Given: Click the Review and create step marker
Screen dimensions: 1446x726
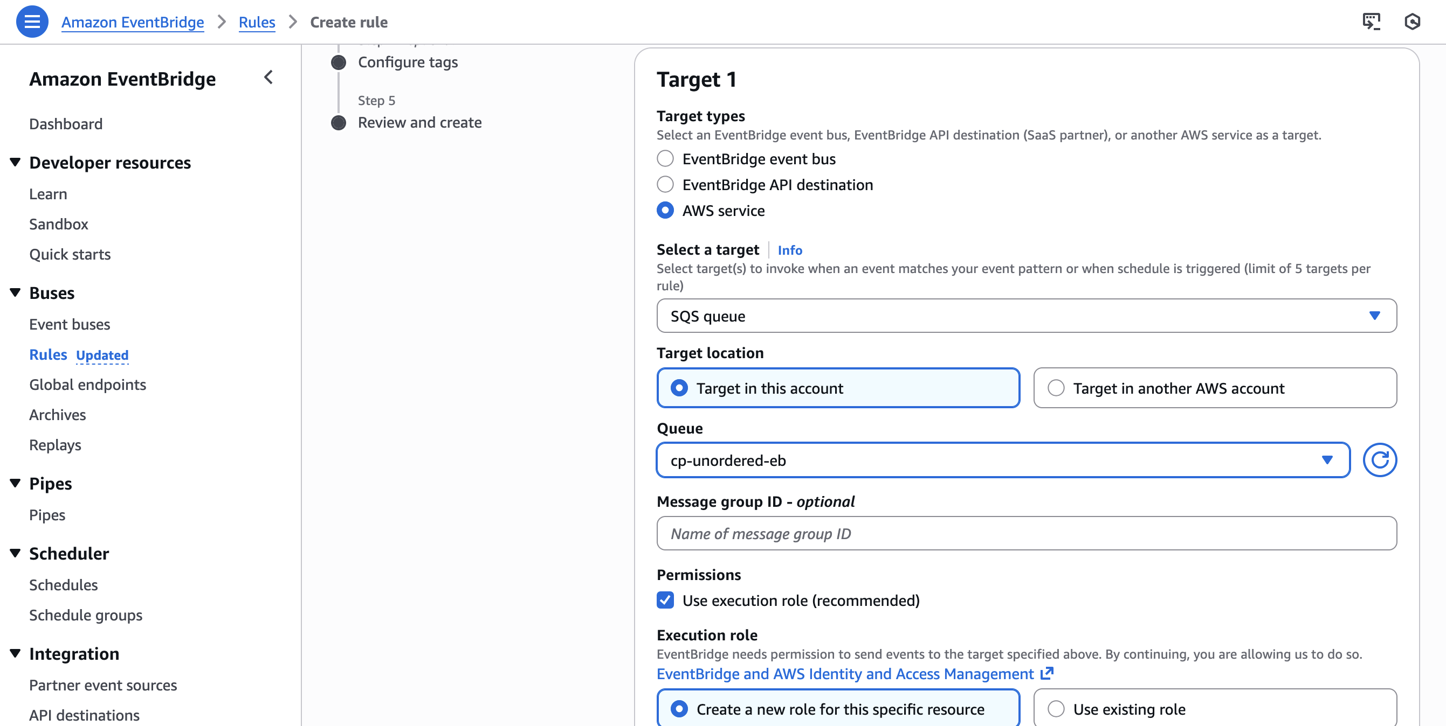Looking at the screenshot, I should (339, 123).
